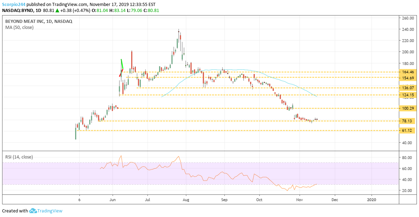Click the 136.07 price level label
The height and width of the screenshot is (217, 419).
pyautogui.click(x=407, y=88)
